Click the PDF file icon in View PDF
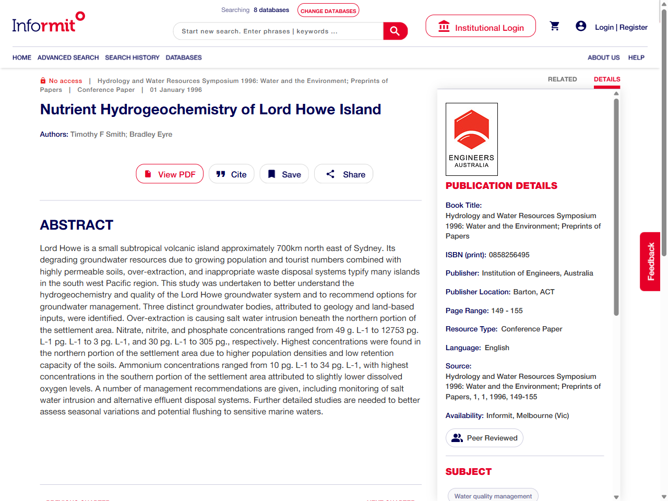This screenshot has height=501, width=668. click(x=148, y=174)
